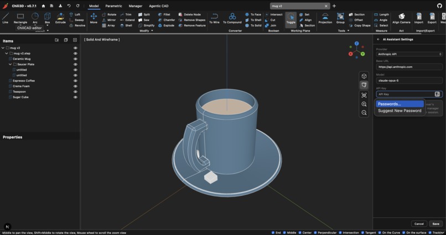Expand the Tools group dropdown
Screen dimensions: 446x235
pos(348,30)
